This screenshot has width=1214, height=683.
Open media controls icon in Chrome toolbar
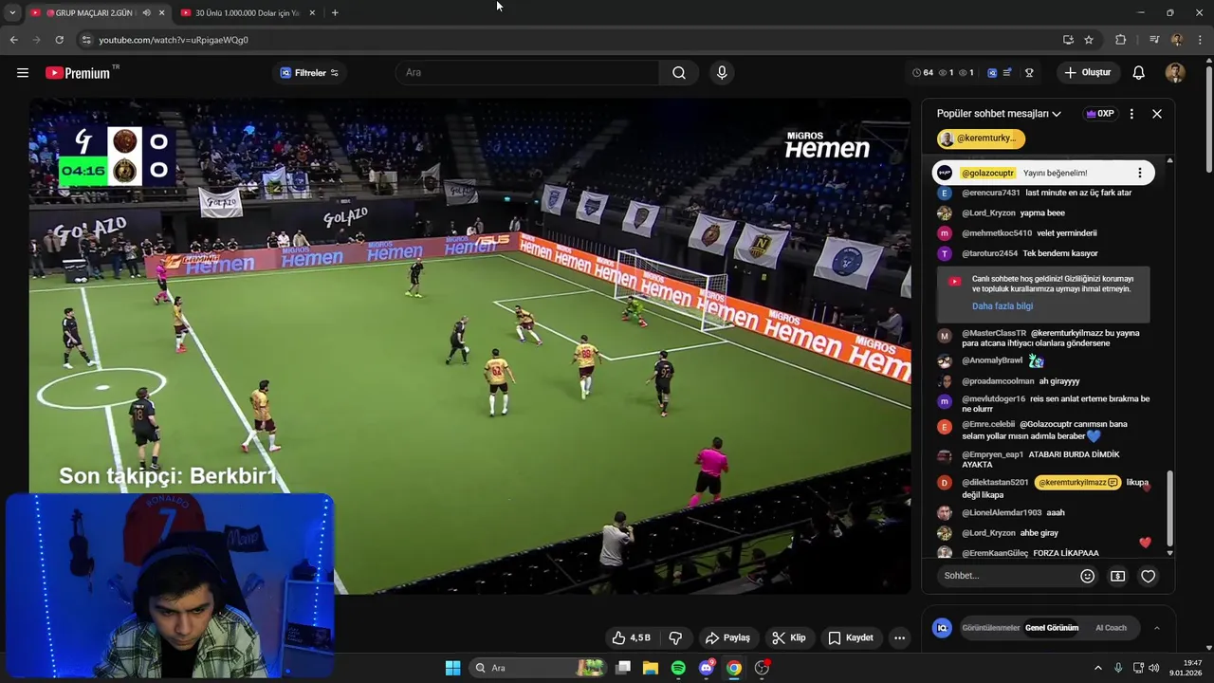point(1154,40)
